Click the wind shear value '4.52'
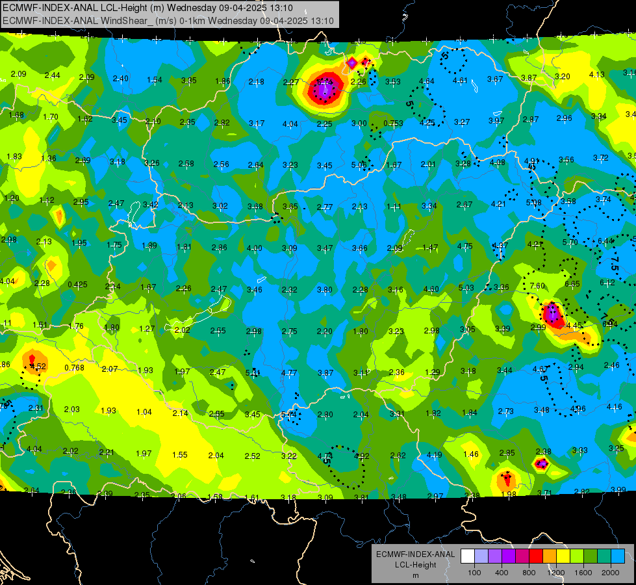The image size is (636, 585). click(x=38, y=366)
